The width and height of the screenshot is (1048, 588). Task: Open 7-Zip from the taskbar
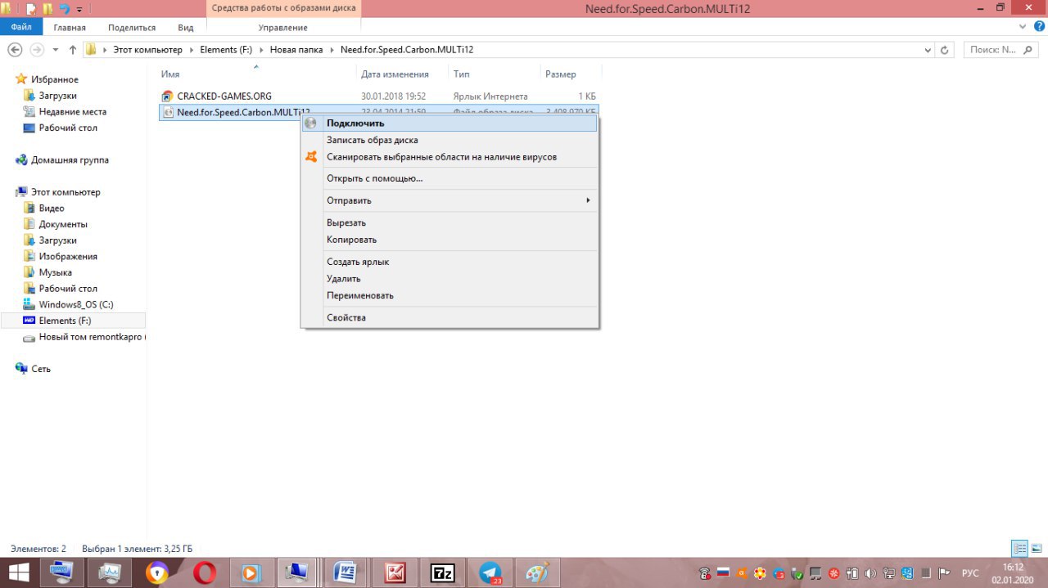[x=442, y=572]
